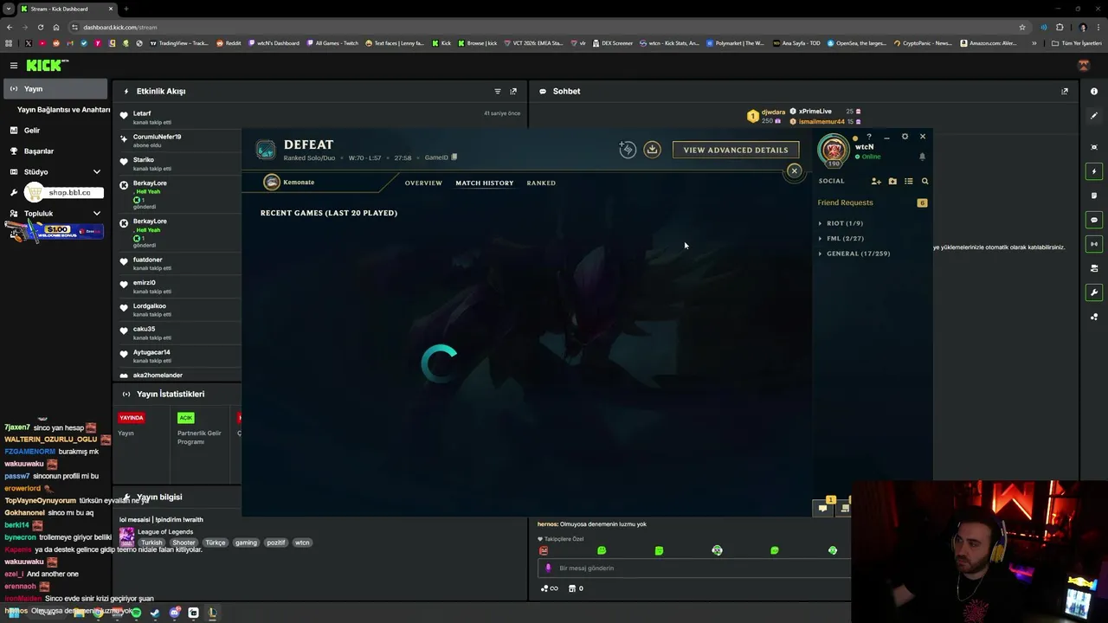Screen dimensions: 1108x623
Task: Reload the browser page
Action: coord(40,27)
